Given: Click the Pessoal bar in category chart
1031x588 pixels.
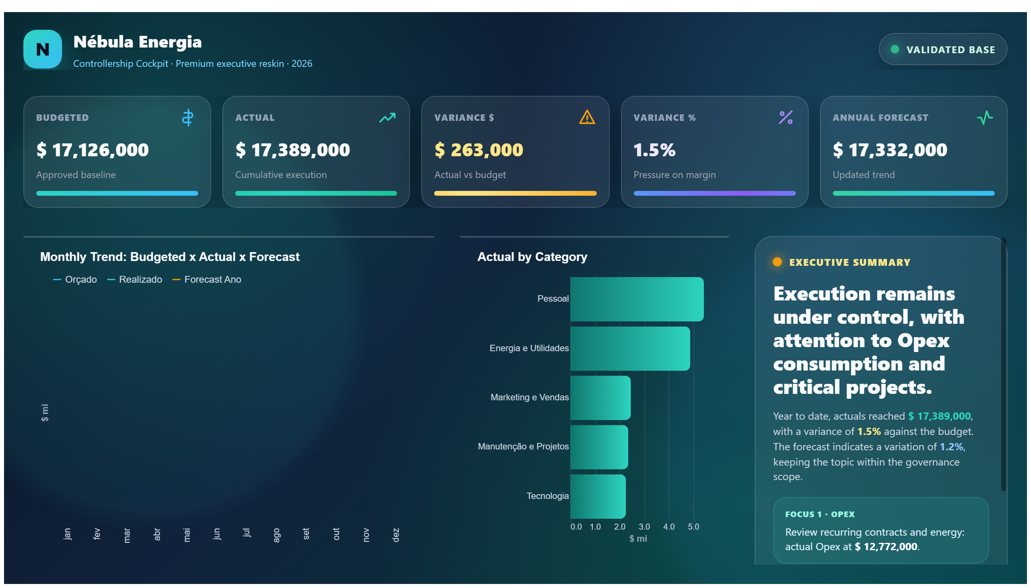Looking at the screenshot, I should 637,299.
